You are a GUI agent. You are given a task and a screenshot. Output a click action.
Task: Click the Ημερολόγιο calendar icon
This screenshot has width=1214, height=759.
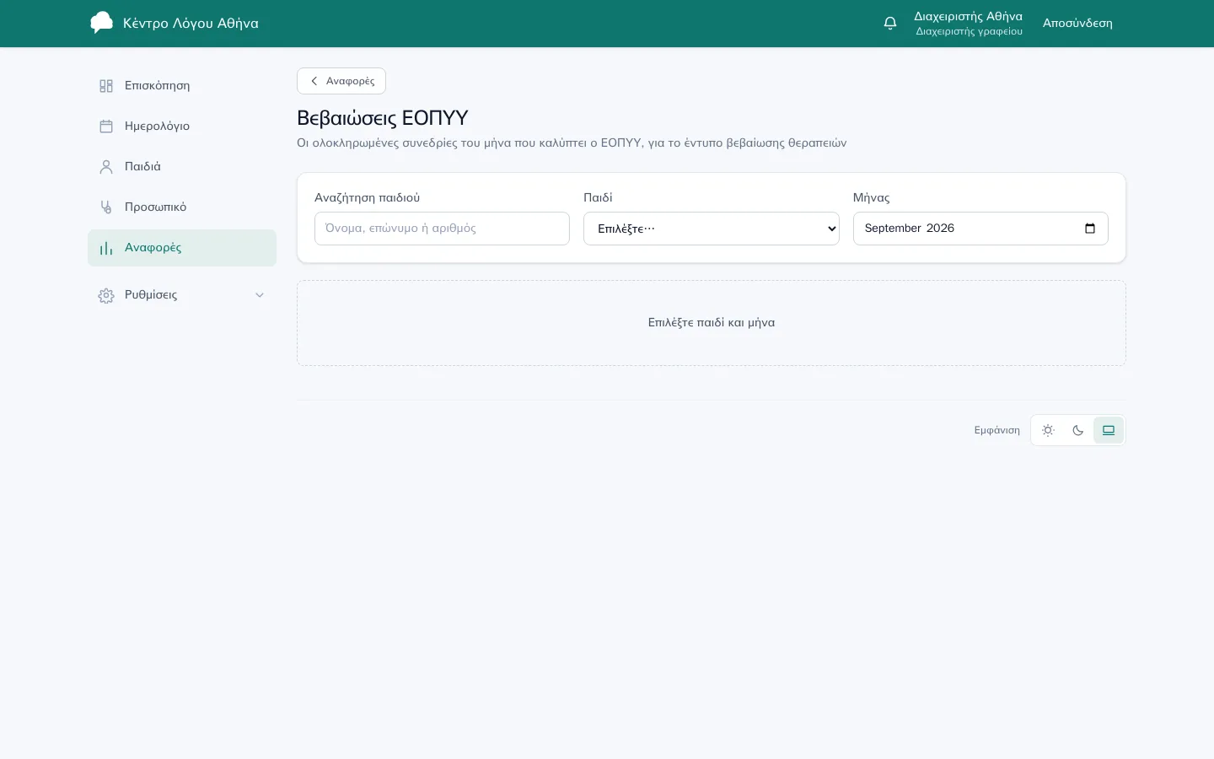click(106, 126)
